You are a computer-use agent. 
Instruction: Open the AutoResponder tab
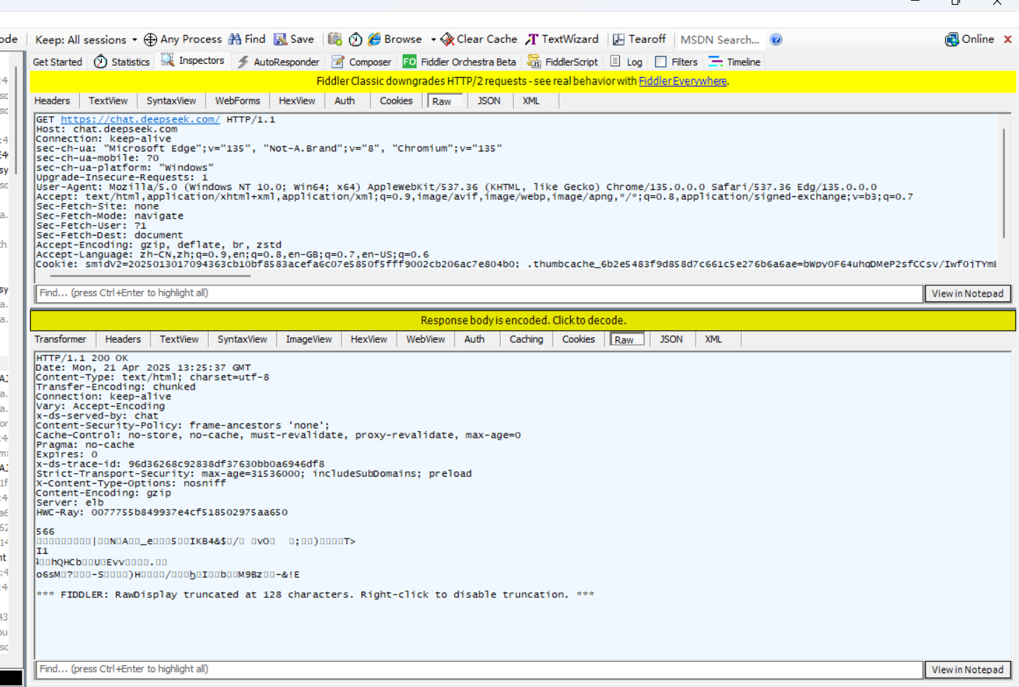point(278,62)
